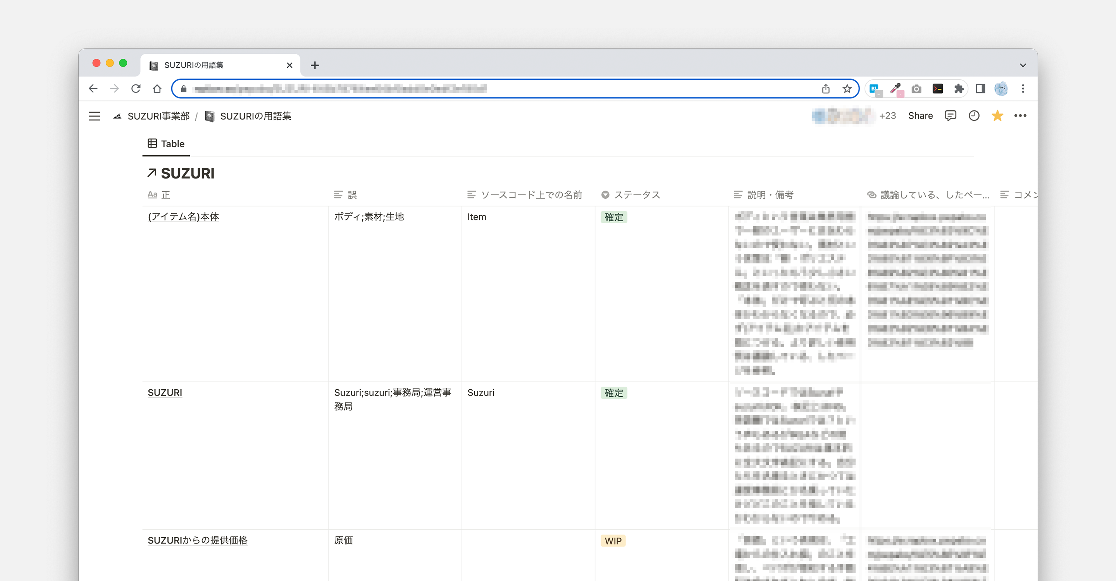Open the blue B! bookmark extension
Viewport: 1116px width, 581px height.
click(x=875, y=89)
